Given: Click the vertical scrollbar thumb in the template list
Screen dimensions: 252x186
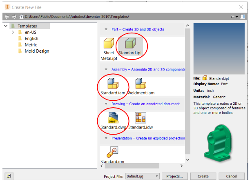Looking at the screenshot, I should (187, 91).
